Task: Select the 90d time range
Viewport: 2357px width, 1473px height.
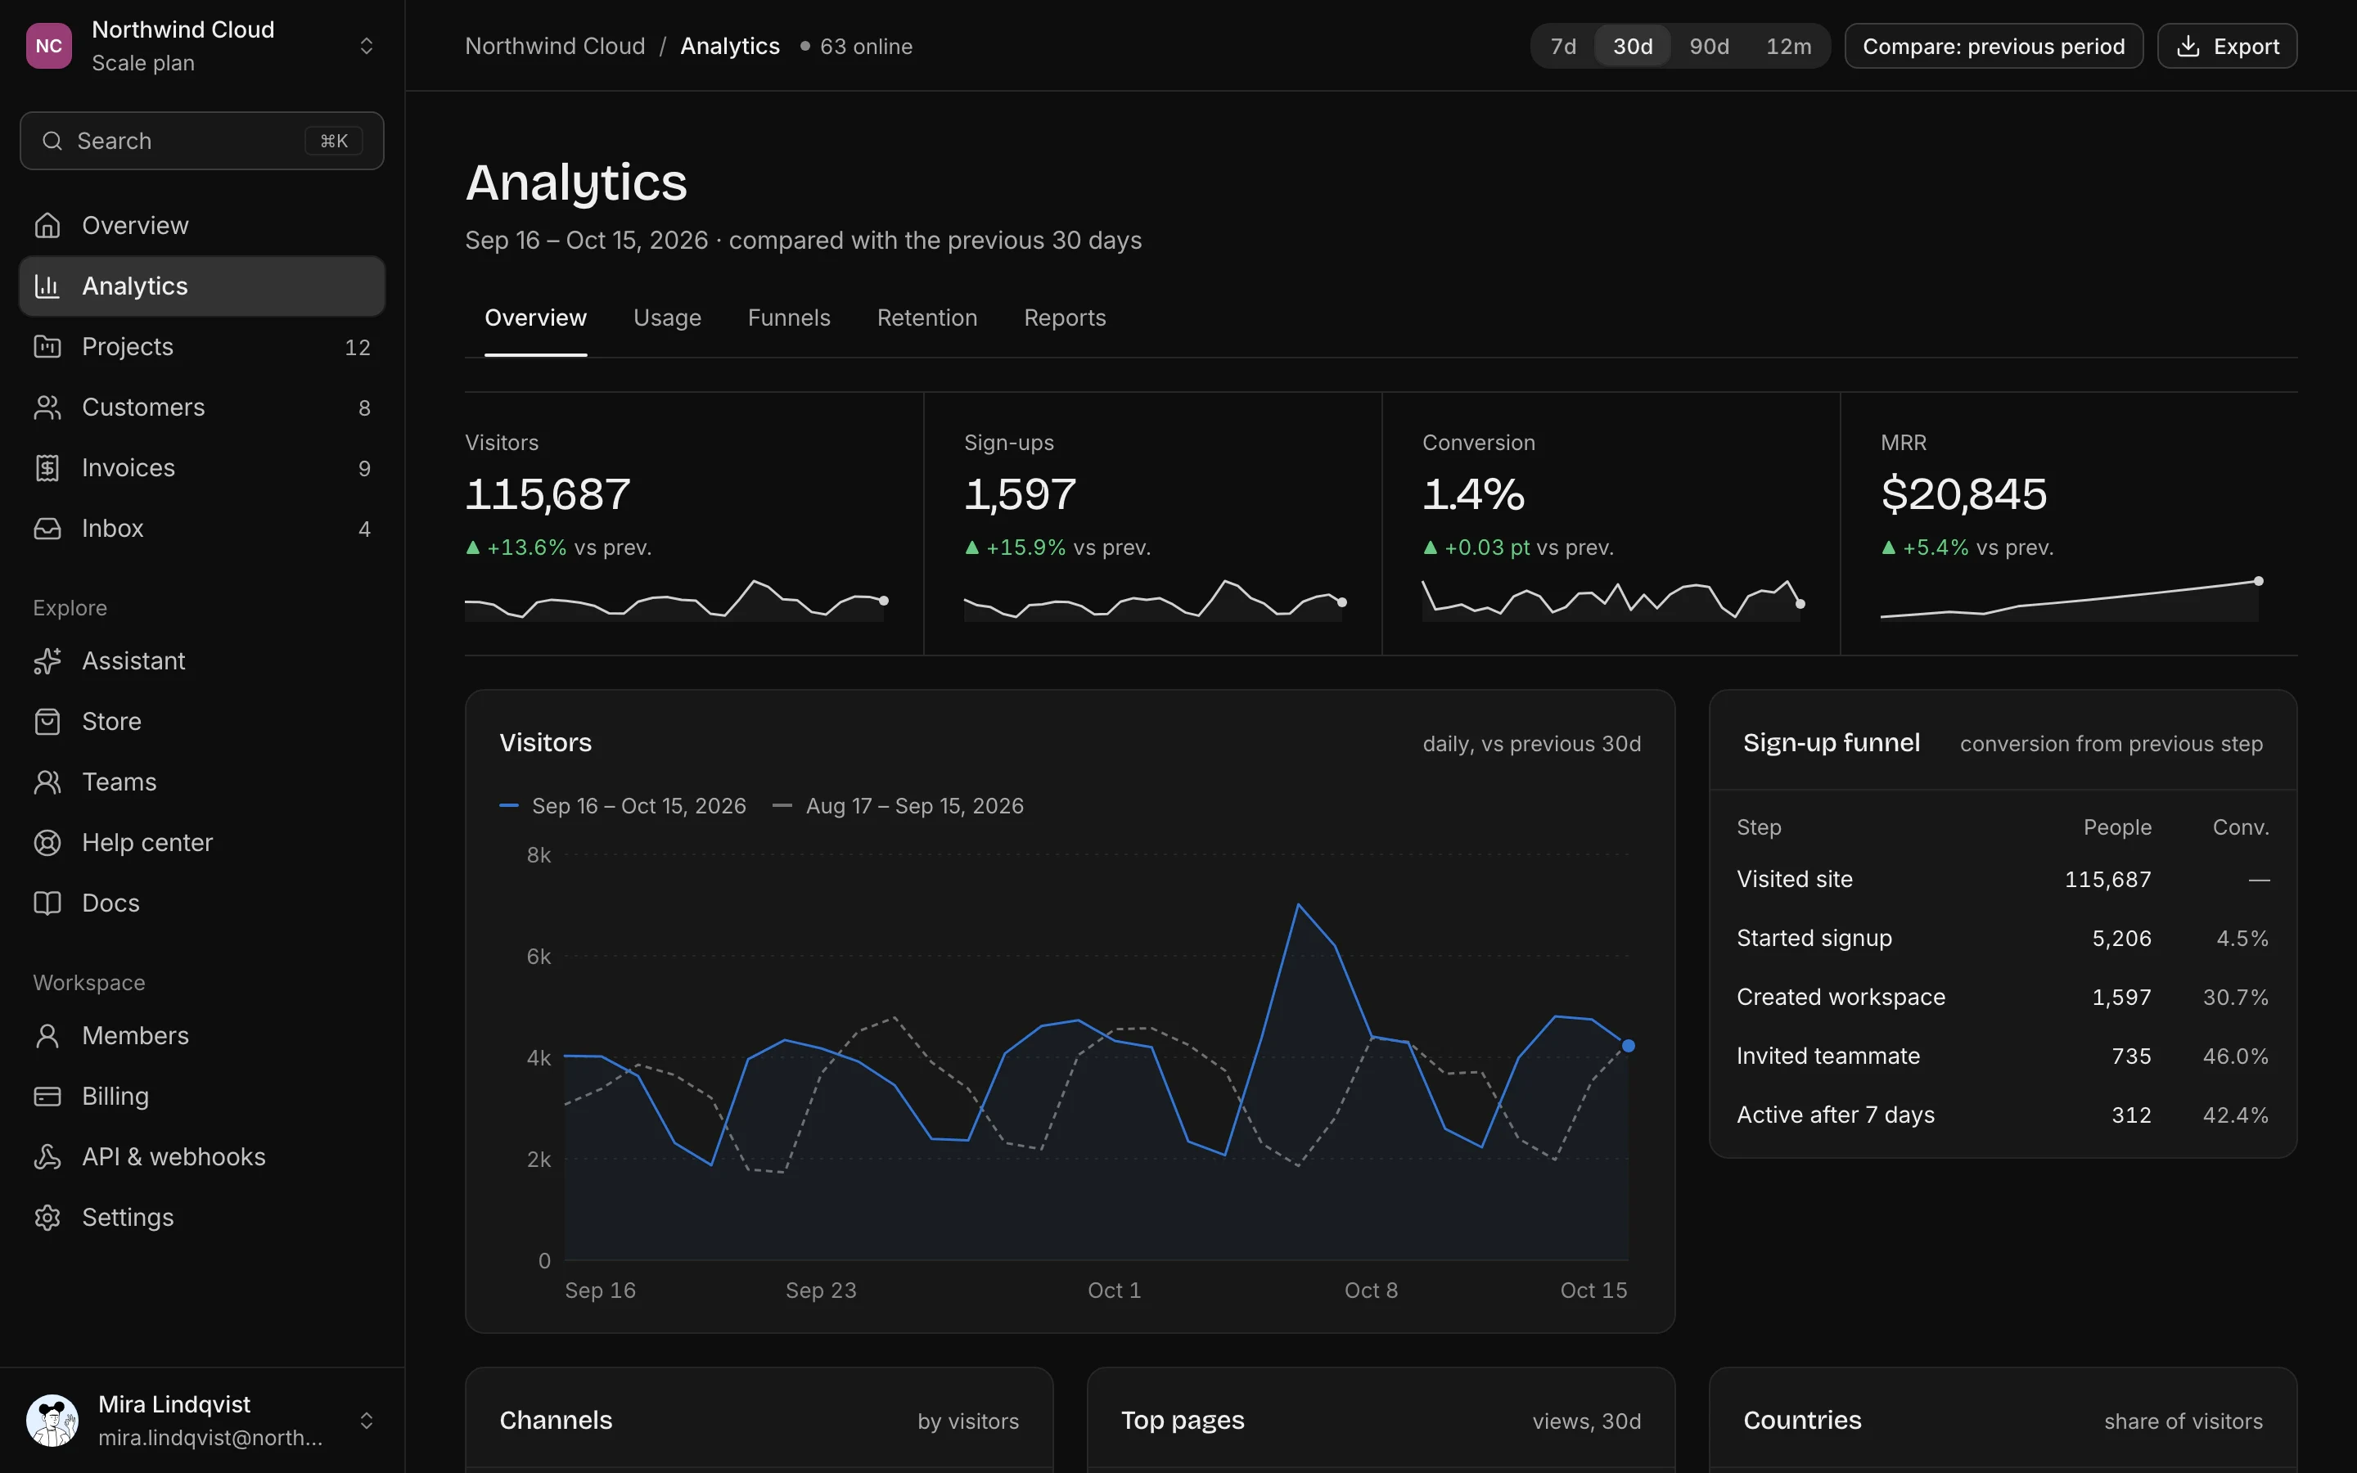Action: pyautogui.click(x=1710, y=46)
